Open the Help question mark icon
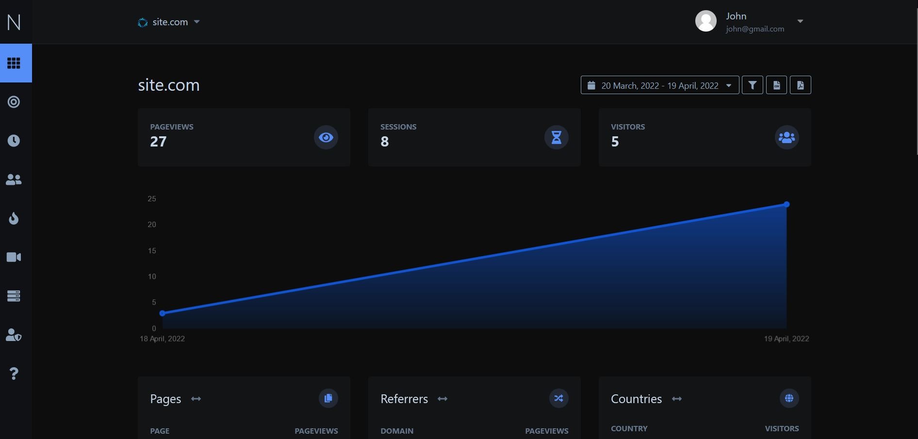The height and width of the screenshot is (439, 918). coord(14,373)
